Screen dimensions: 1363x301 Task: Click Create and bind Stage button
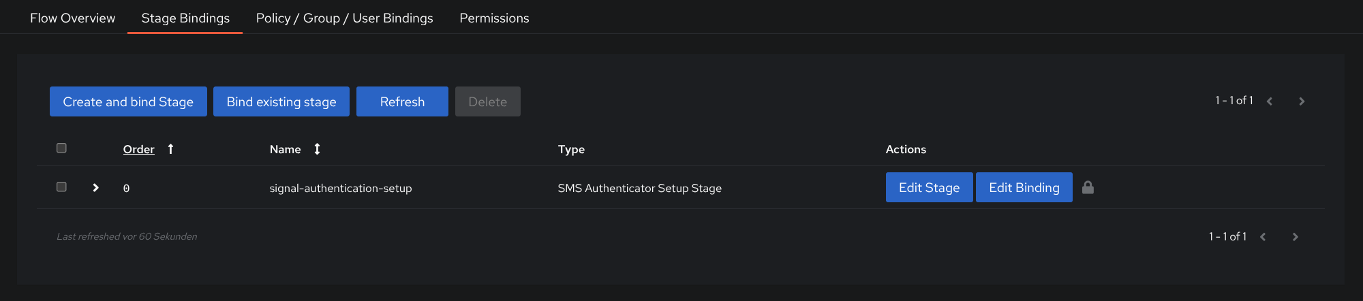(128, 101)
